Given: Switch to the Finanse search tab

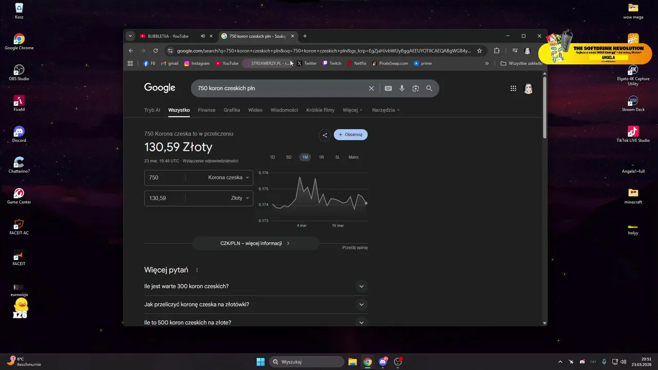Looking at the screenshot, I should [x=207, y=110].
